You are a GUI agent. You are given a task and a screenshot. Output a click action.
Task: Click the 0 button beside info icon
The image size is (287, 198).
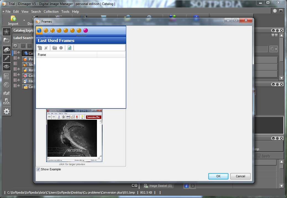pos(193,186)
